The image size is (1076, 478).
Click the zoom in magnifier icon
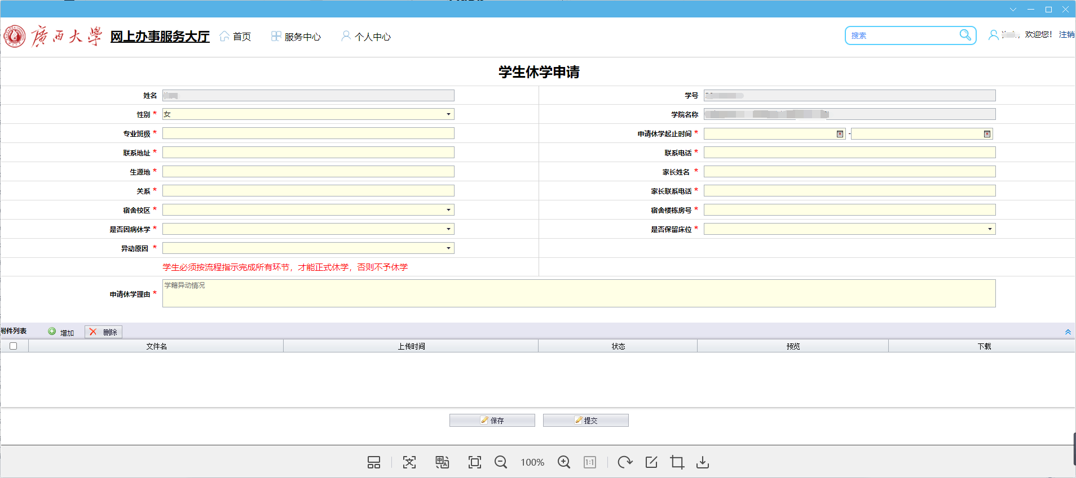tap(563, 462)
